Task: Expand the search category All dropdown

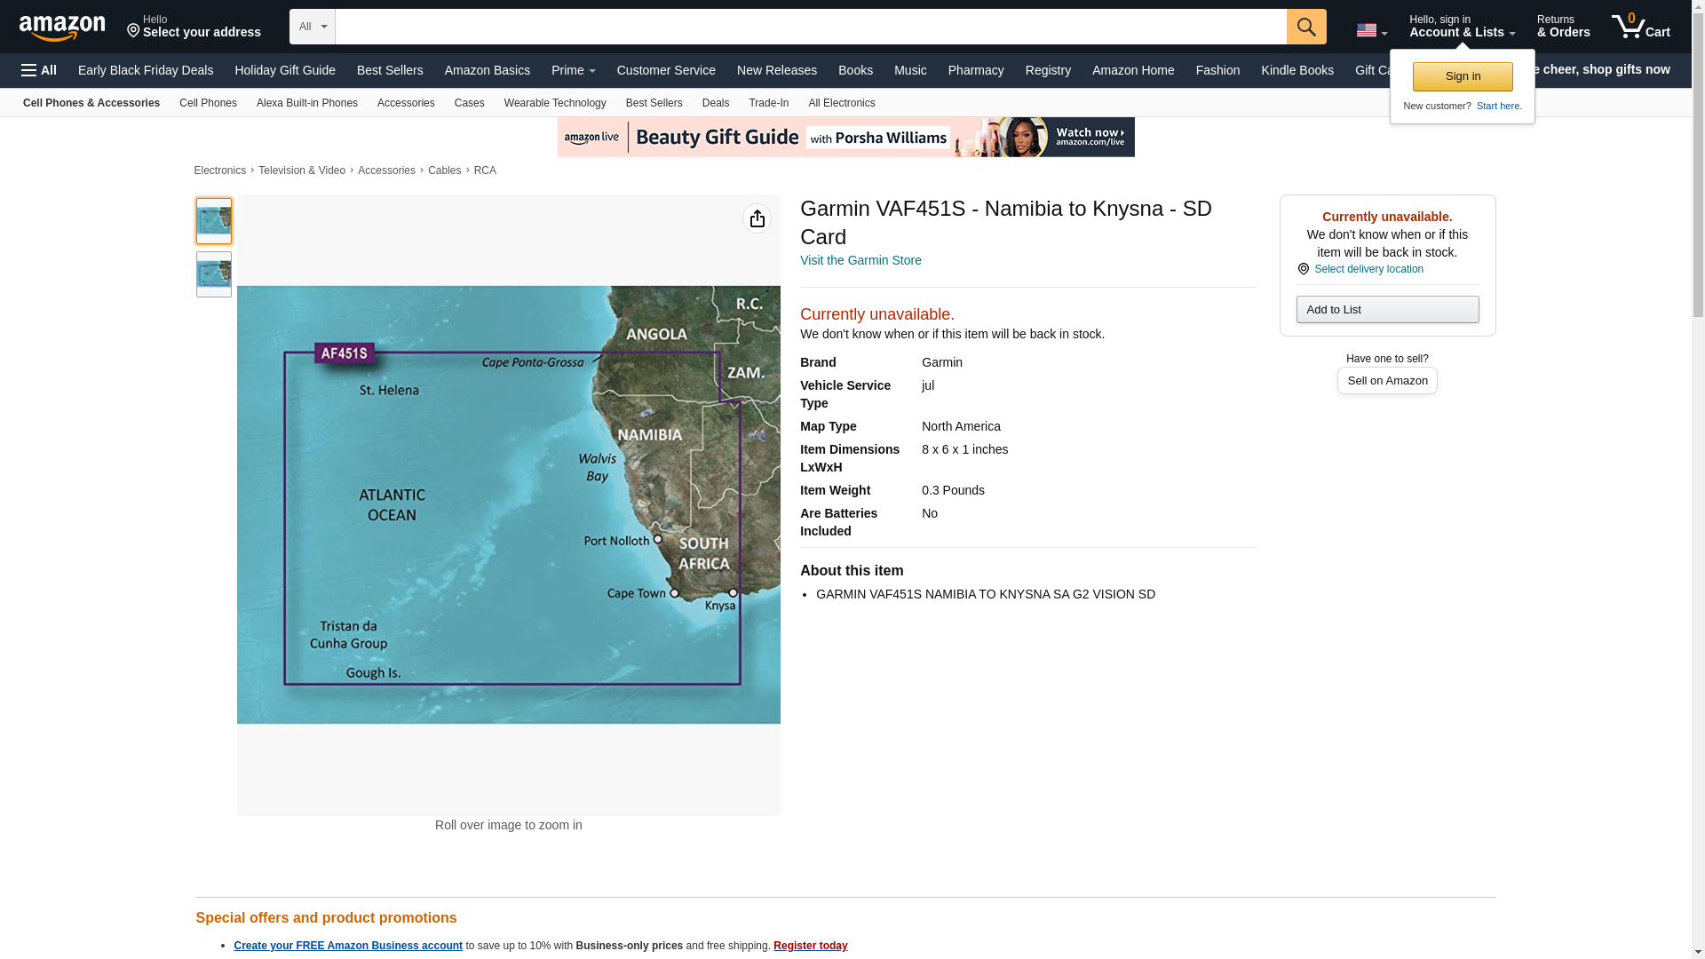Action: coord(312,27)
